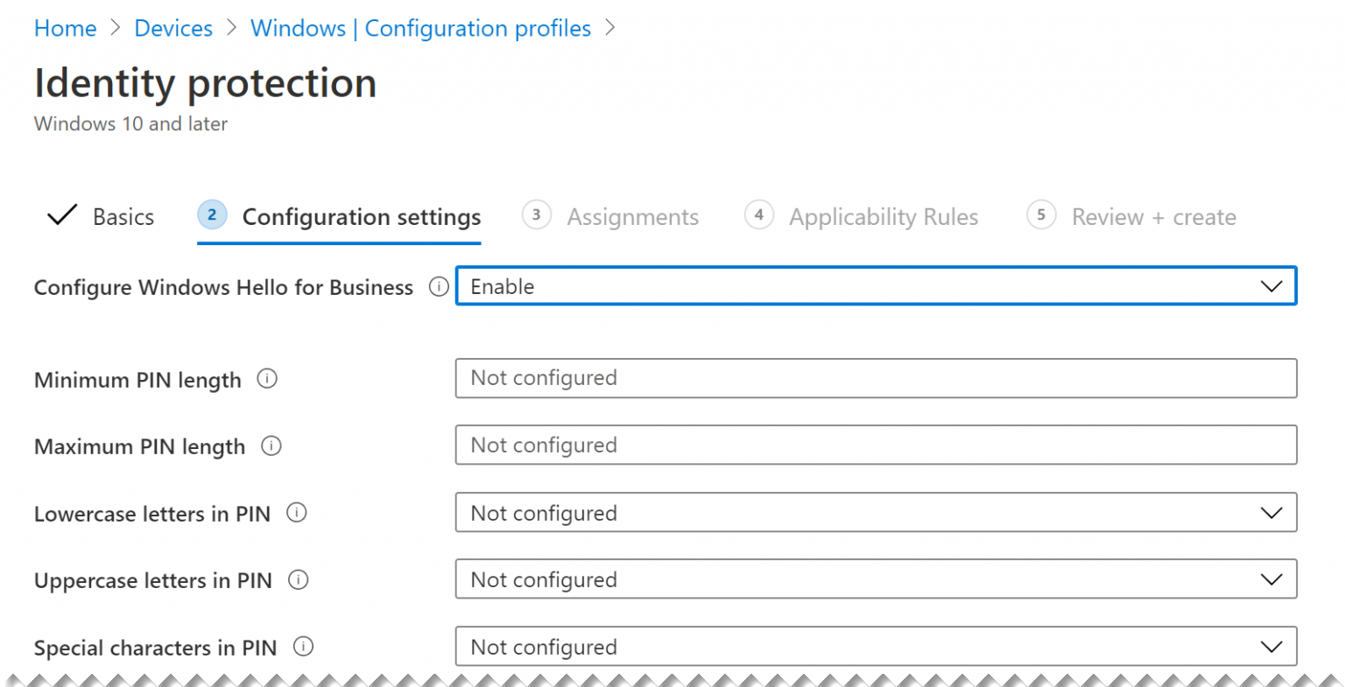1345x687 pixels.
Task: Open Windows | Configuration profiles breadcrumb link
Action: tap(420, 27)
